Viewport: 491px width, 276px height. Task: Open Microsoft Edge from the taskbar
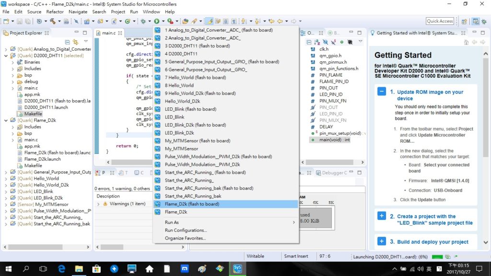tap(61, 268)
